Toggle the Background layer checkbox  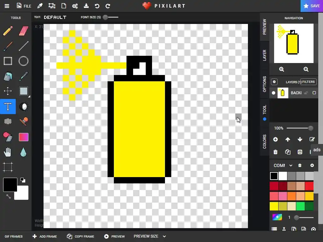pyautogui.click(x=314, y=93)
